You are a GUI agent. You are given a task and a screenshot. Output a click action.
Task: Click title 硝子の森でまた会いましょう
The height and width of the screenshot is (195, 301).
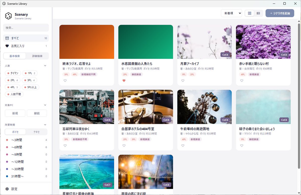click(x=257, y=129)
